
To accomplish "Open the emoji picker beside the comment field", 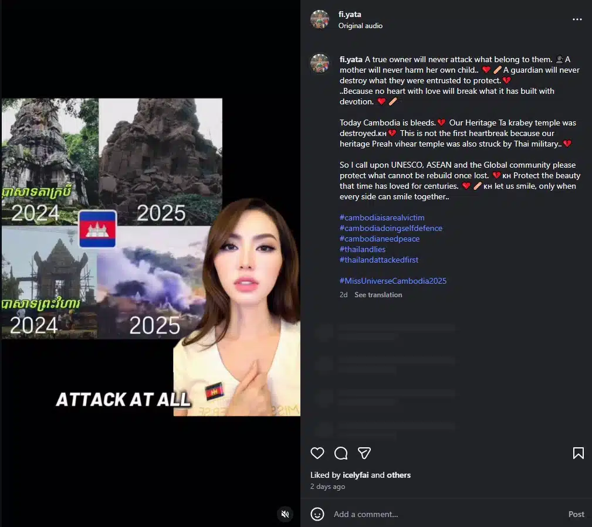I will pos(317,514).
